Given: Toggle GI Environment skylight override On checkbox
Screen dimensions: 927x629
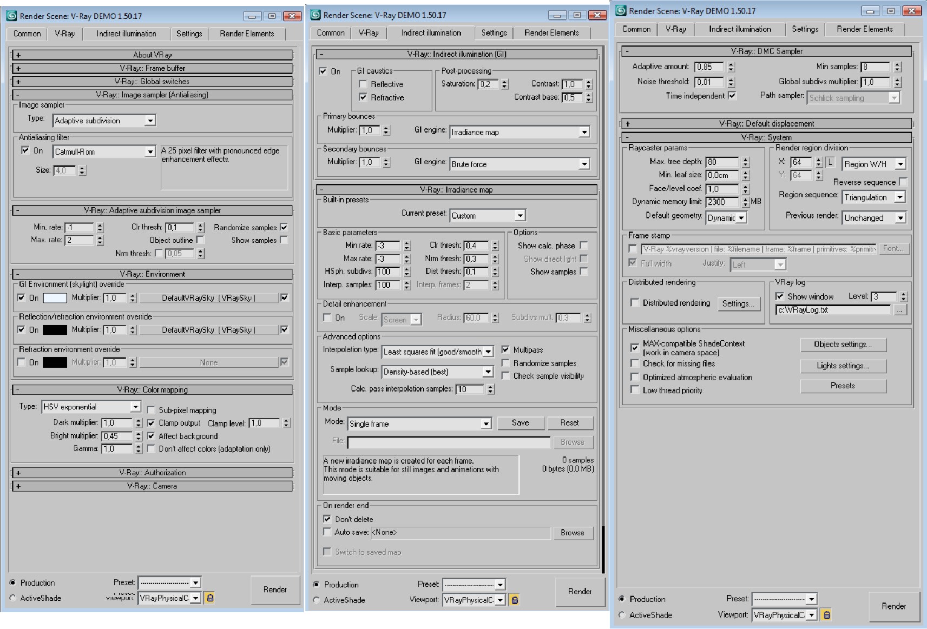Looking at the screenshot, I should coord(22,297).
